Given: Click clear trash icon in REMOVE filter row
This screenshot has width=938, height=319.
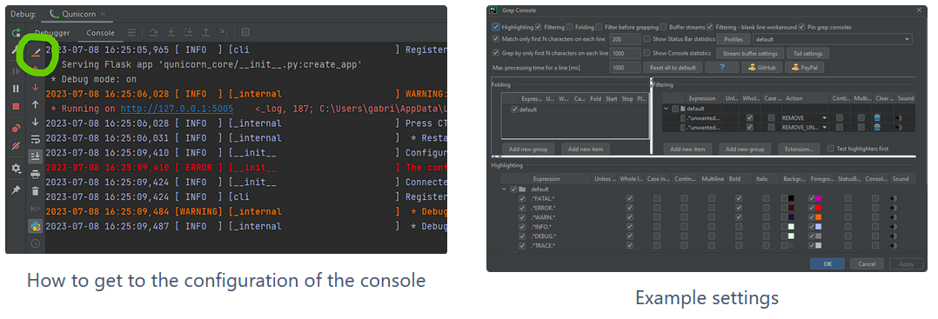Looking at the screenshot, I should pyautogui.click(x=877, y=118).
